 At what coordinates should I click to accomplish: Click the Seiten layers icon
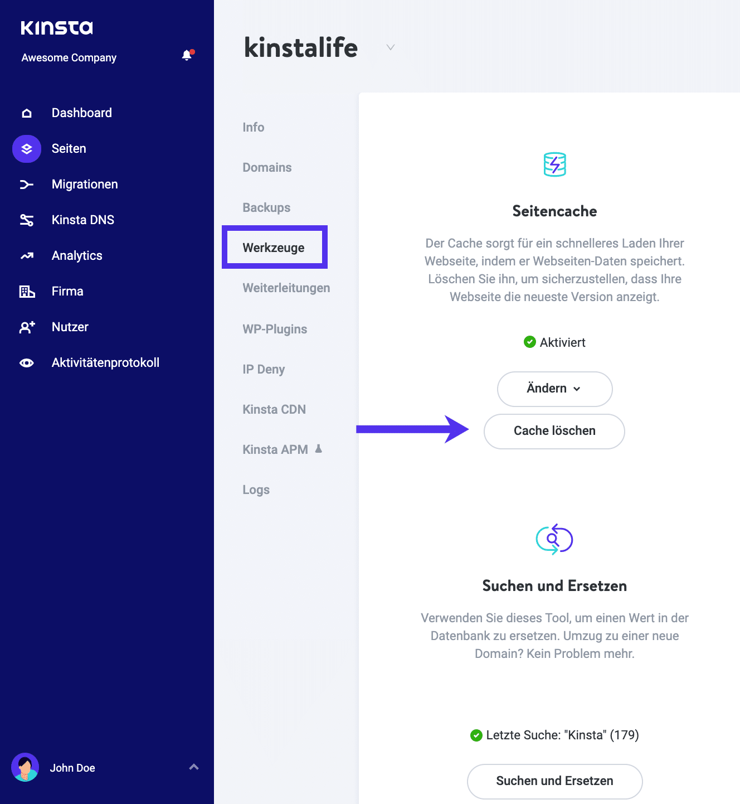26,148
